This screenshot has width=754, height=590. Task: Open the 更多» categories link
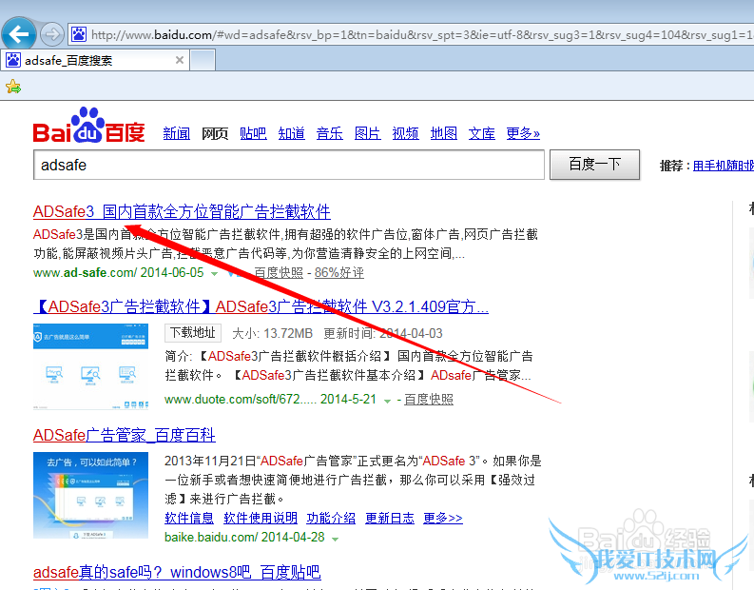tap(523, 133)
